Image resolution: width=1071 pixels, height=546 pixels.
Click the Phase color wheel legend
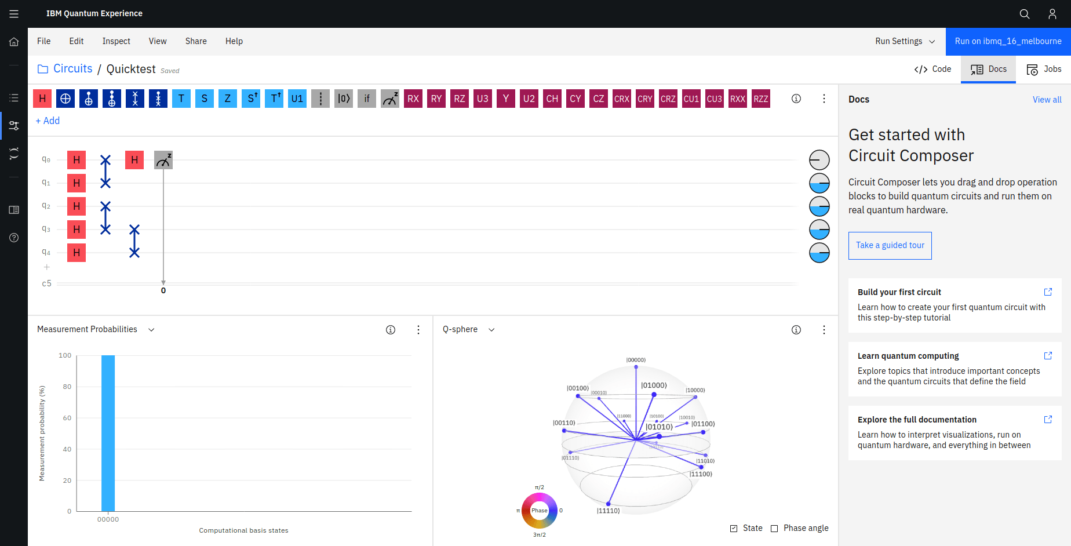coord(539,511)
